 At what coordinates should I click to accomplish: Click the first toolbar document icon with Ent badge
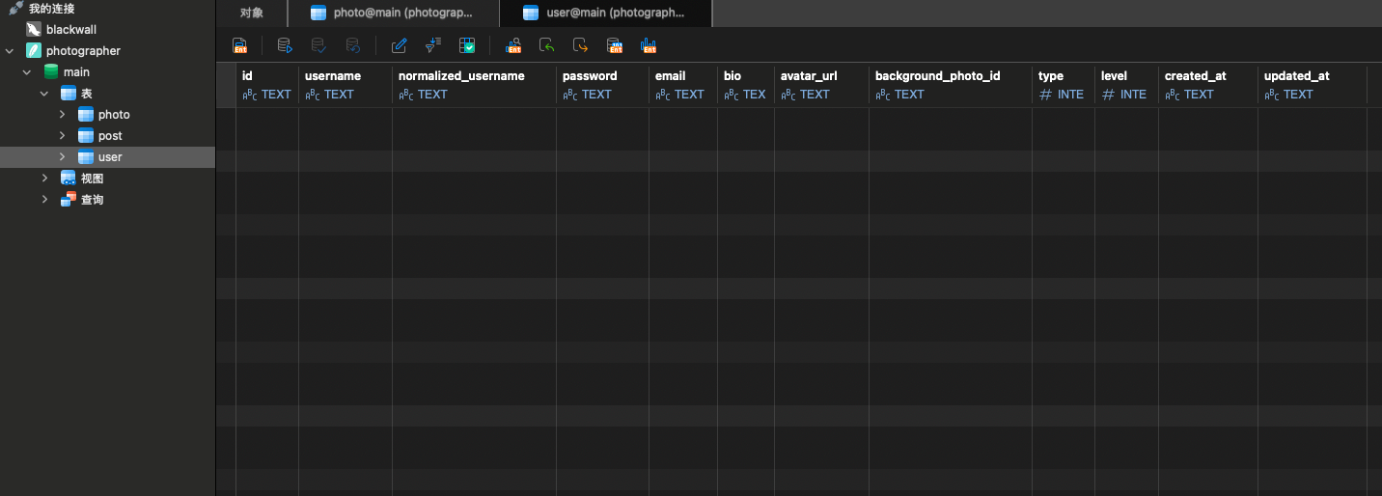(x=239, y=45)
